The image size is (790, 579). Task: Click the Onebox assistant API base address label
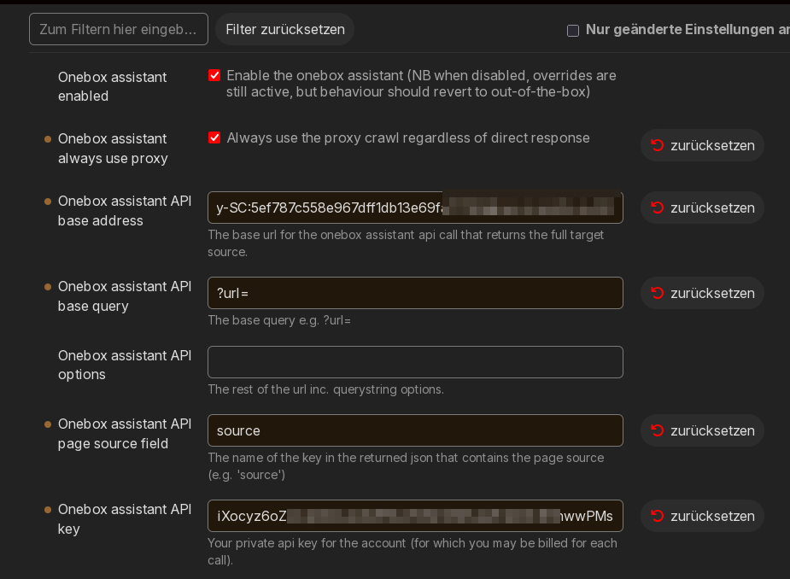(125, 211)
